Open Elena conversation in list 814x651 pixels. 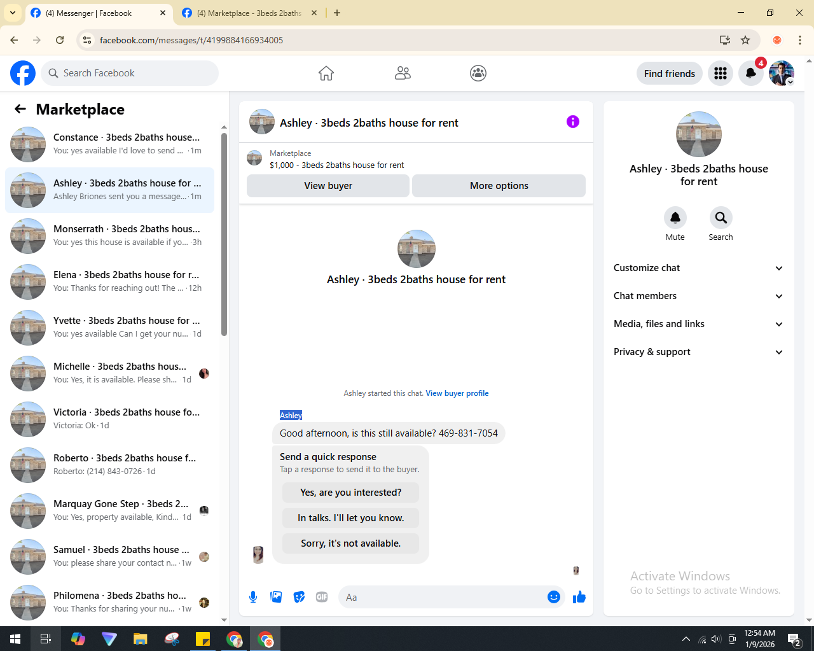[x=109, y=282]
